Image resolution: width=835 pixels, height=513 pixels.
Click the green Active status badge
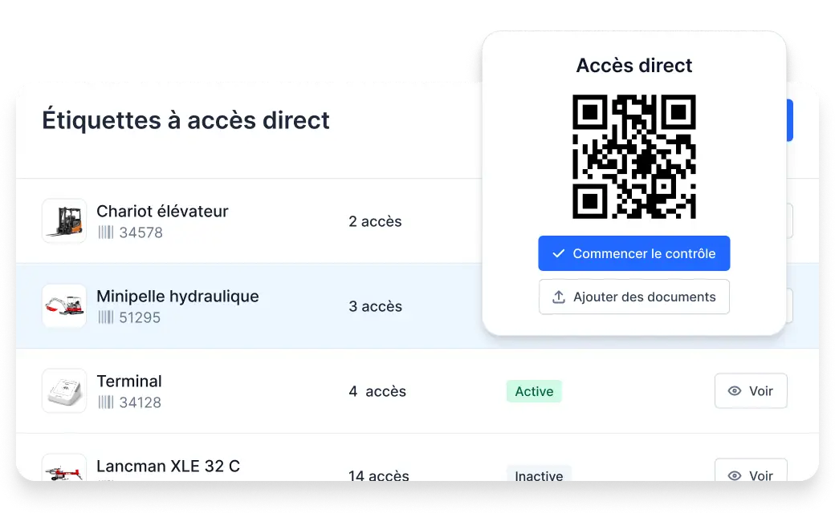(x=534, y=391)
